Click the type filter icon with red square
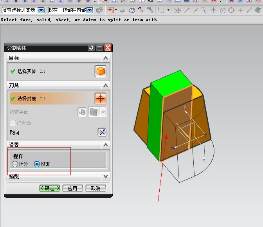 coord(111,10)
